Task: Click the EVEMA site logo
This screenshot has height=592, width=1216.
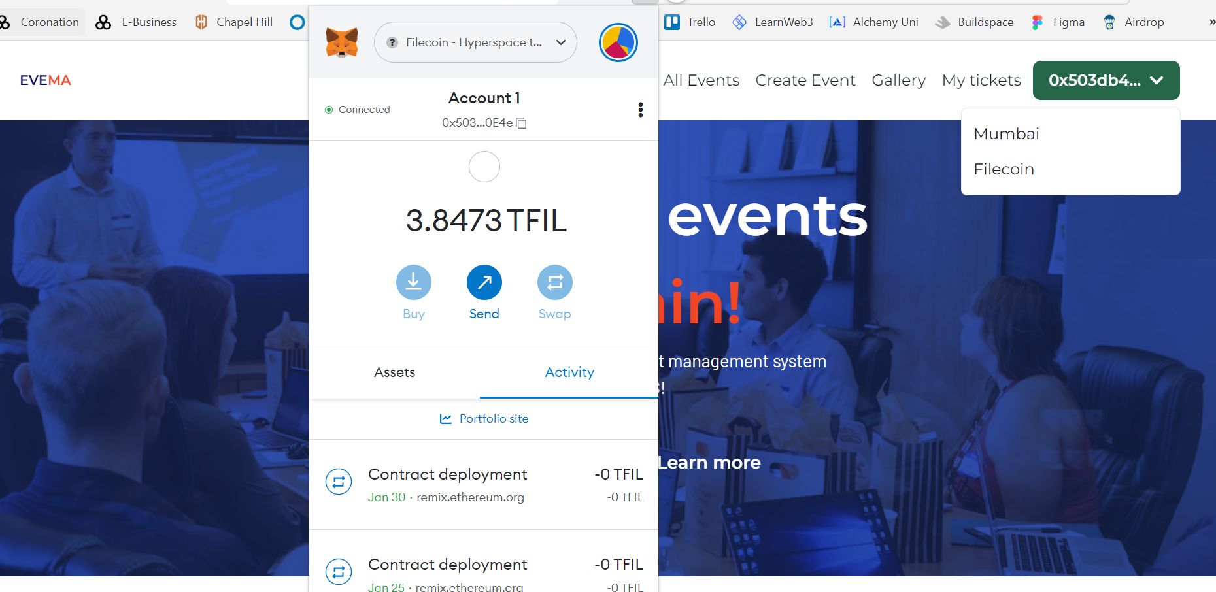Action: 45,80
